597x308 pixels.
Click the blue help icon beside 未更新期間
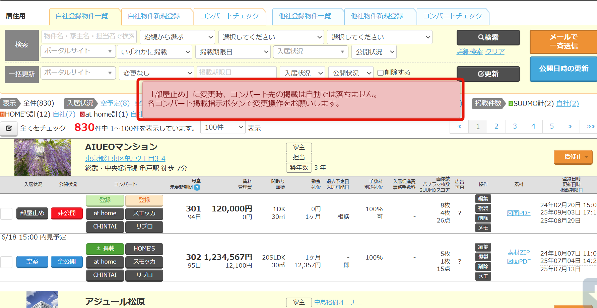pos(197,187)
